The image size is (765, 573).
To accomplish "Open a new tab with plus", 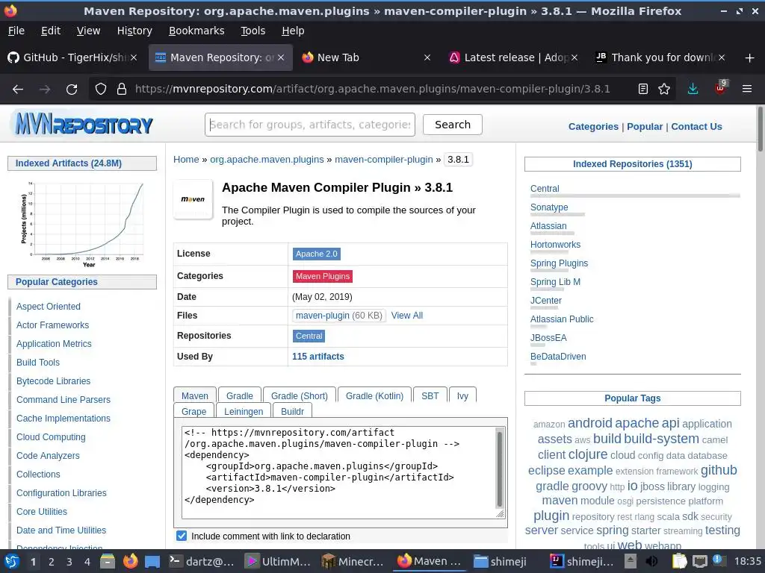I will [750, 58].
